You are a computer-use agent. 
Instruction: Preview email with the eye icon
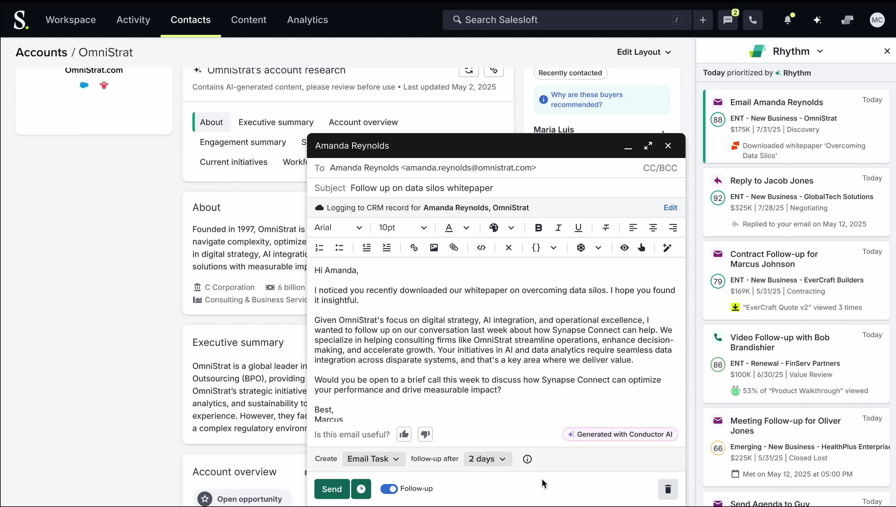click(624, 248)
